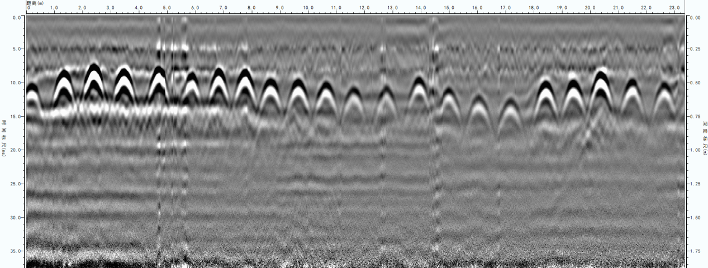This screenshot has width=708, height=268.
Task: Click the 5.0 mark on distance ruler
Action: (167, 8)
